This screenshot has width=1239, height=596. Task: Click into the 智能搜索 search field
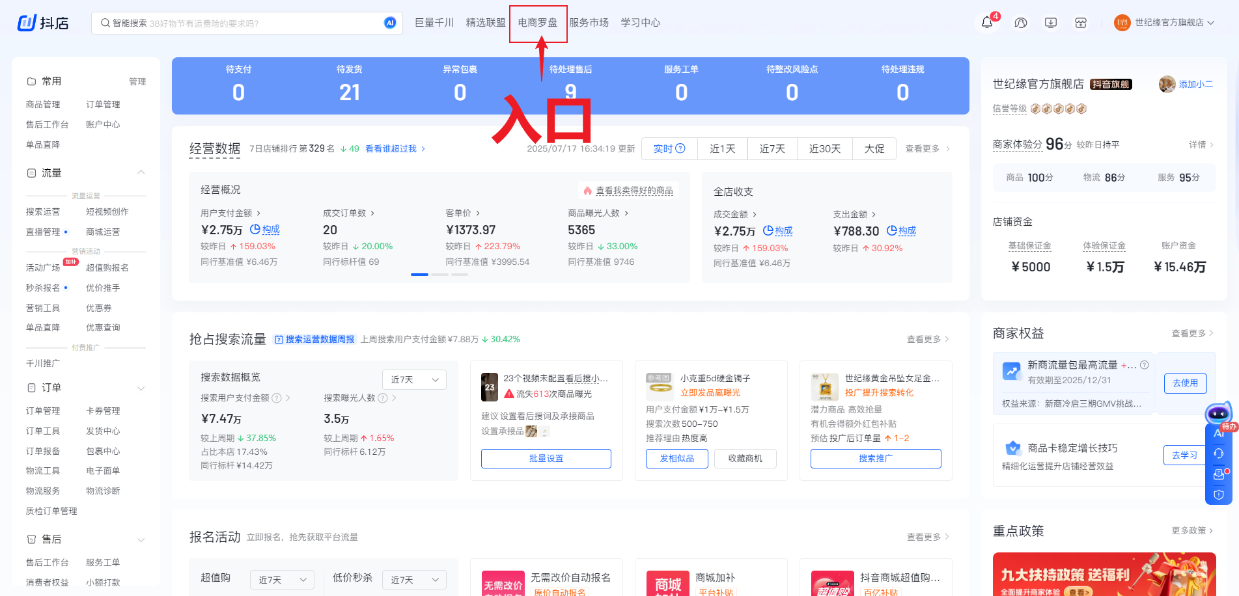(247, 23)
